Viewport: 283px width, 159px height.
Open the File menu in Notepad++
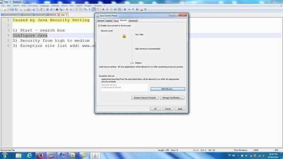(x=3, y=6)
